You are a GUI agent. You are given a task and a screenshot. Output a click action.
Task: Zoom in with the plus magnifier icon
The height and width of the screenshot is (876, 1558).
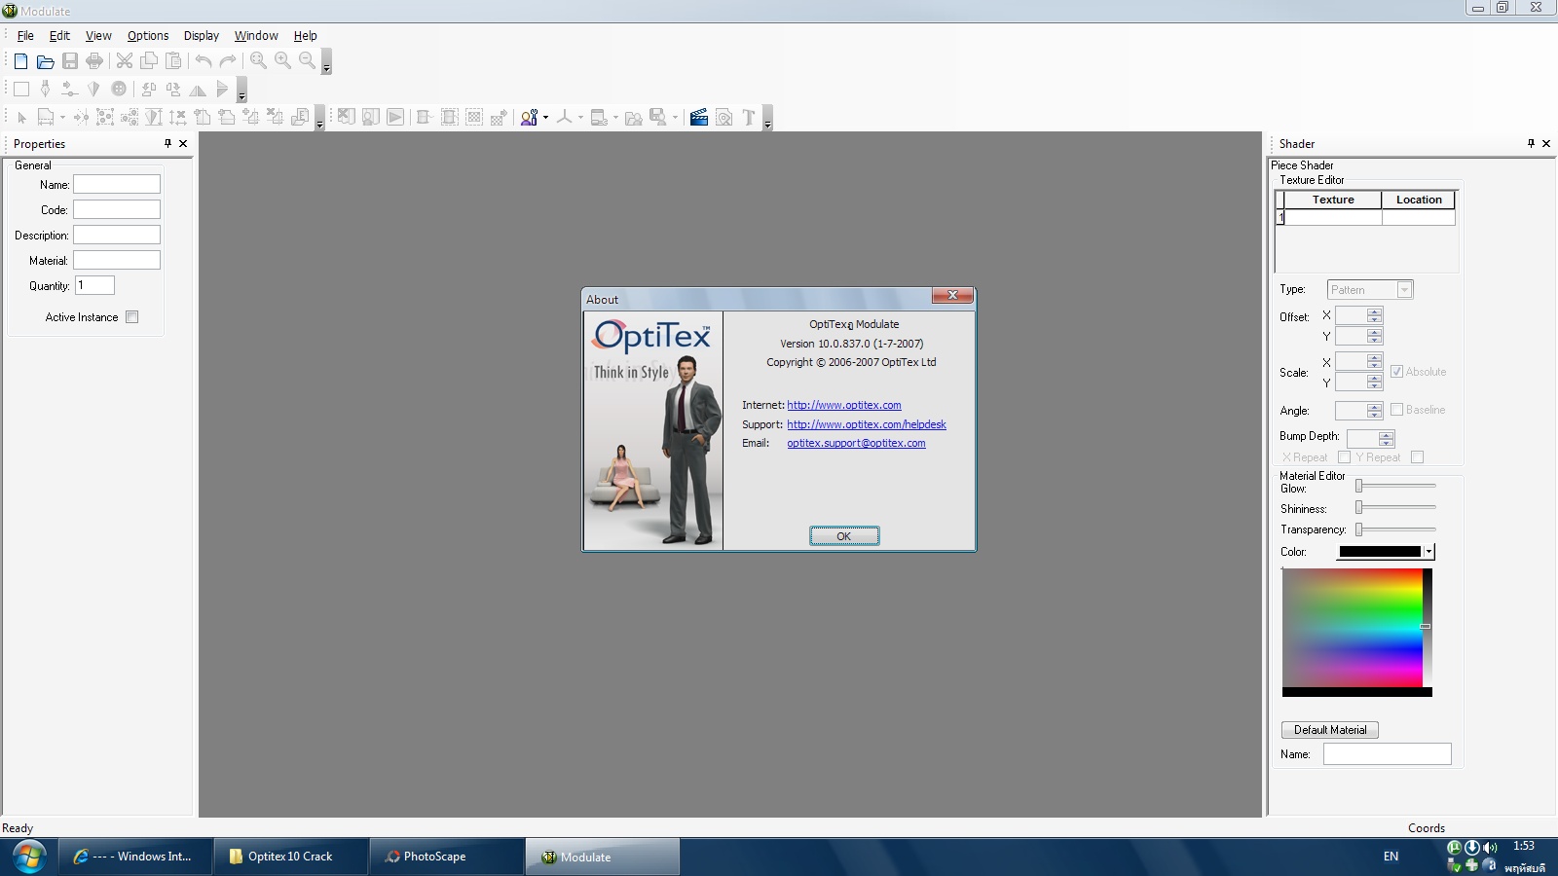point(282,60)
